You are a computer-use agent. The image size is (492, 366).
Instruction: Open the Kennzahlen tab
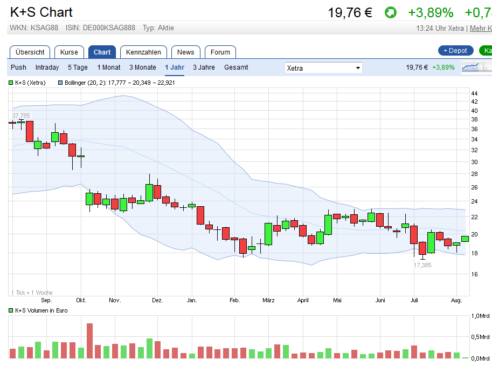(x=143, y=52)
